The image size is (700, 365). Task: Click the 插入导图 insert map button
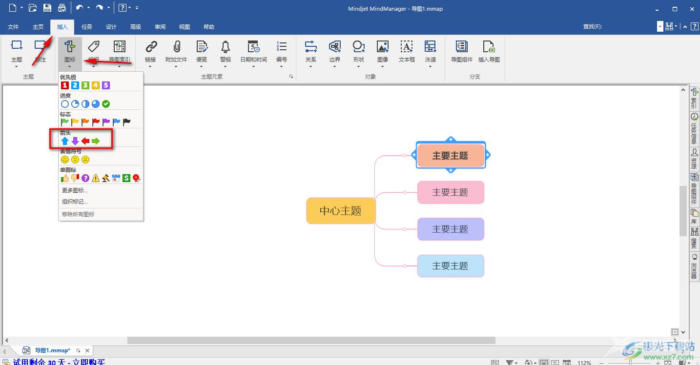[x=489, y=51]
